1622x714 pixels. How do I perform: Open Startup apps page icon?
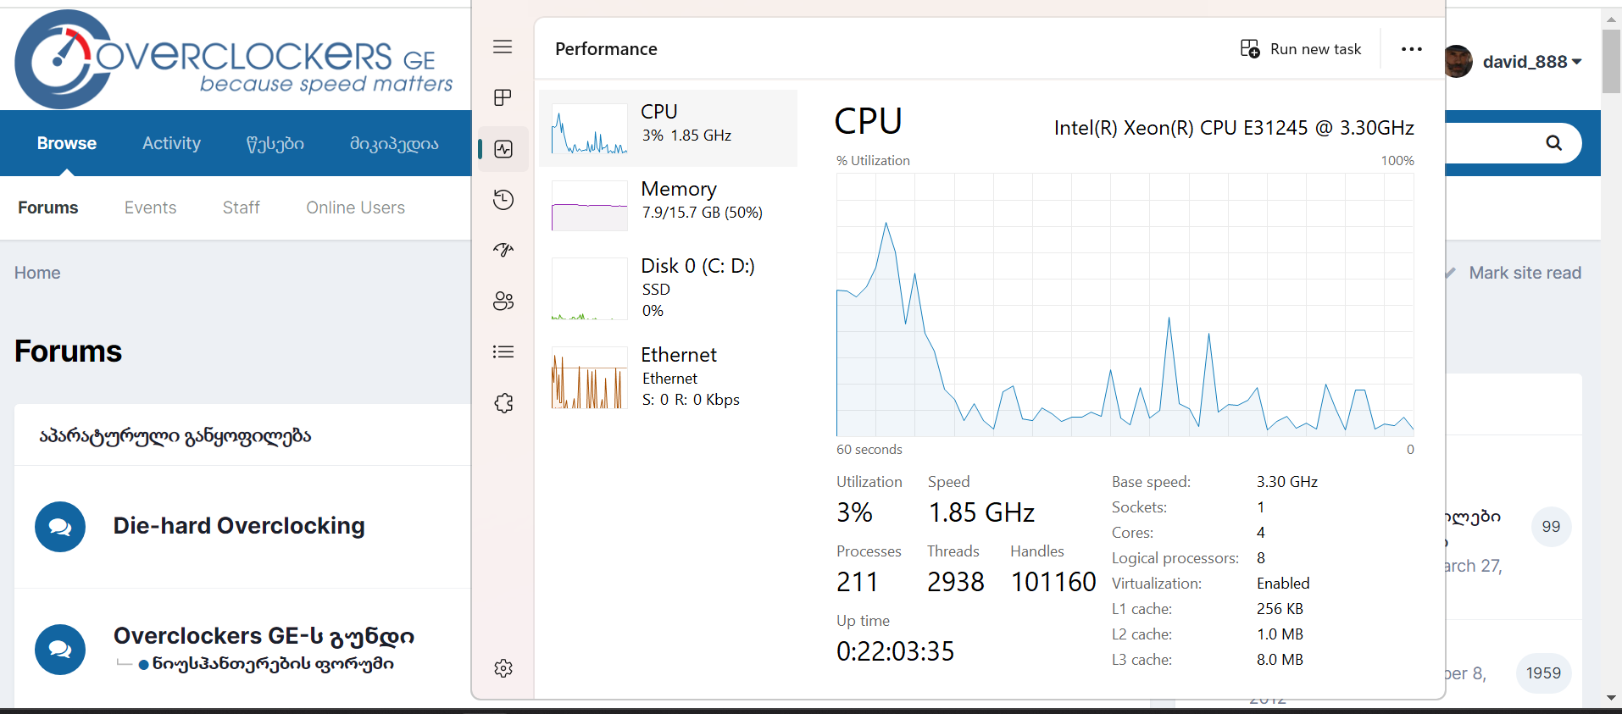tap(503, 250)
